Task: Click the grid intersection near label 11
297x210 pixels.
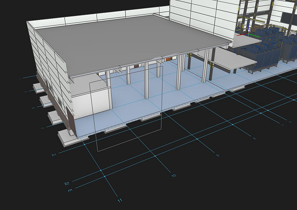Action: [x=104, y=177]
